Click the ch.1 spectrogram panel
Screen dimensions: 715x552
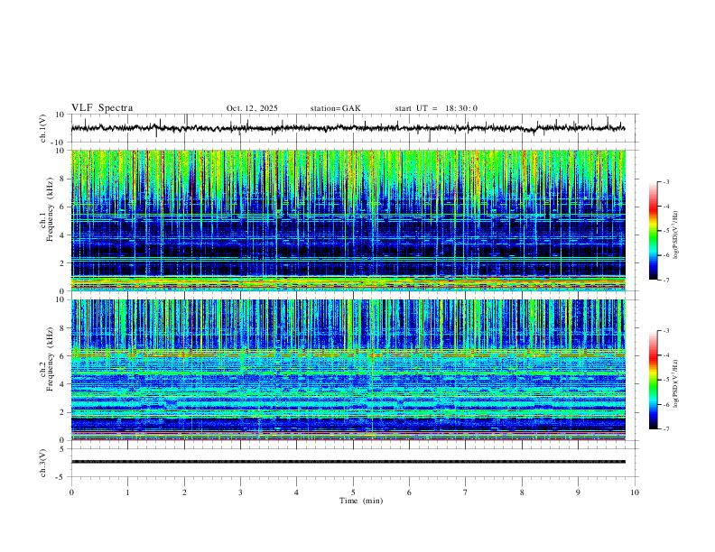pyautogui.click(x=348, y=220)
